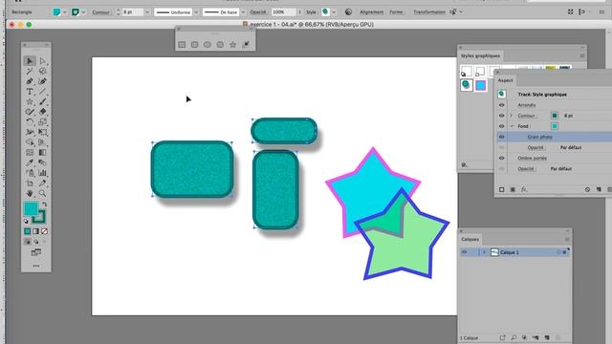Select the Curvature tool
The width and height of the screenshot is (612, 344).
tap(42, 81)
